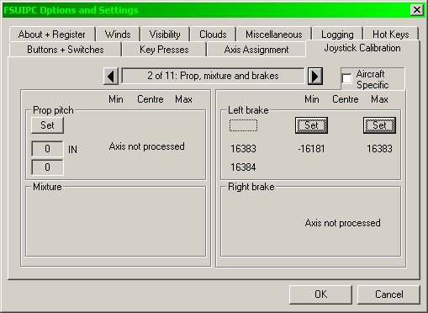Click 'Axis not processed' in Prop pitch
The image size is (428, 313).
pyautogui.click(x=147, y=146)
